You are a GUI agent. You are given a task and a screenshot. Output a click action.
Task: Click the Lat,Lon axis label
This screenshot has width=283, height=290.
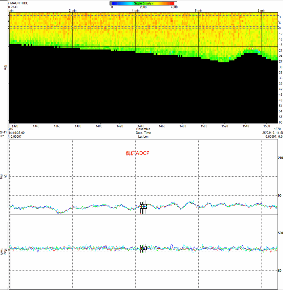click(143, 136)
